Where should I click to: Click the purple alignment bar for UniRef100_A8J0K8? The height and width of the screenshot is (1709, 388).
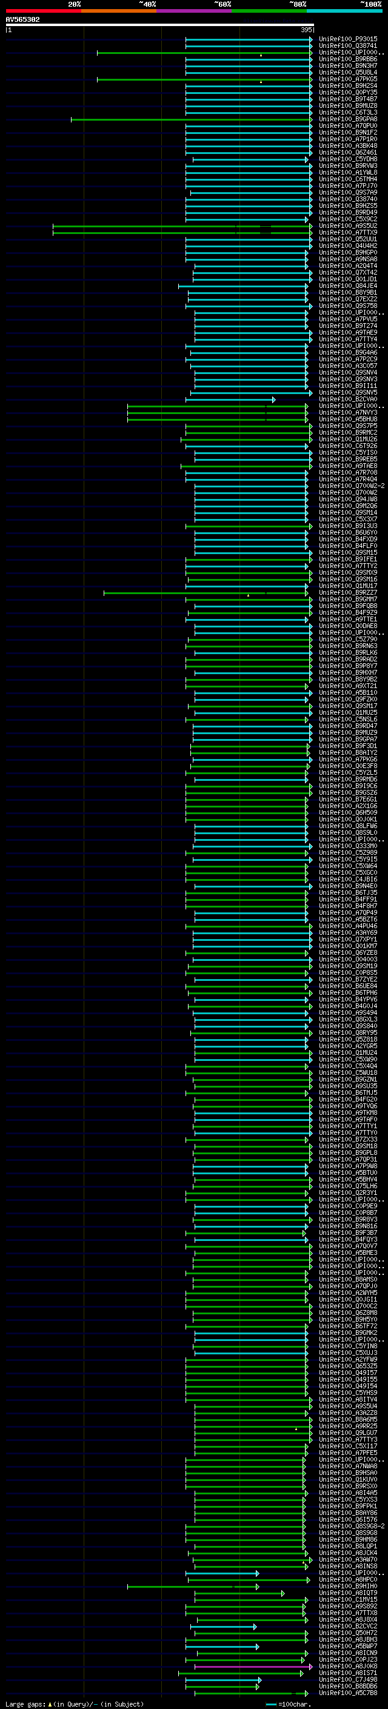[253, 1667]
